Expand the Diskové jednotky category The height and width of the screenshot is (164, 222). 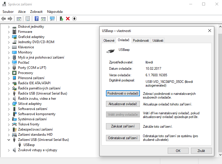coord(9,27)
